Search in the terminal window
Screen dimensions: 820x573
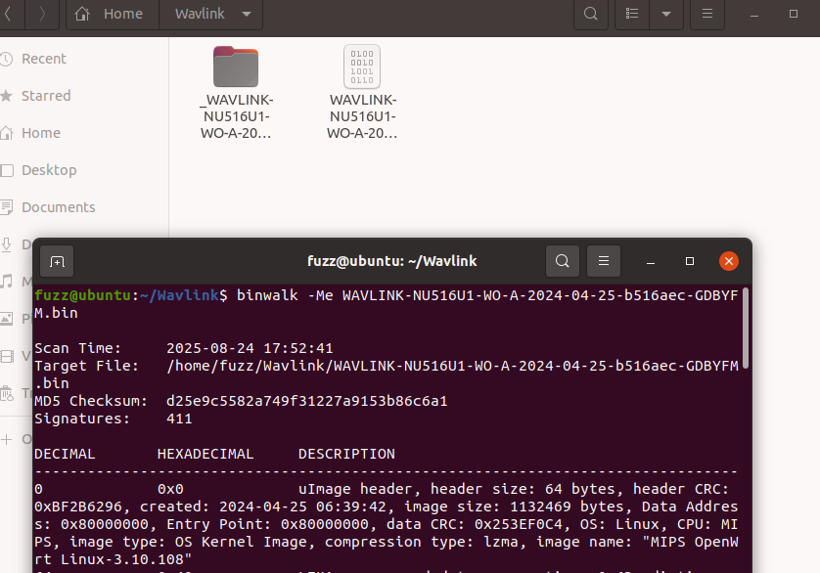coord(563,261)
